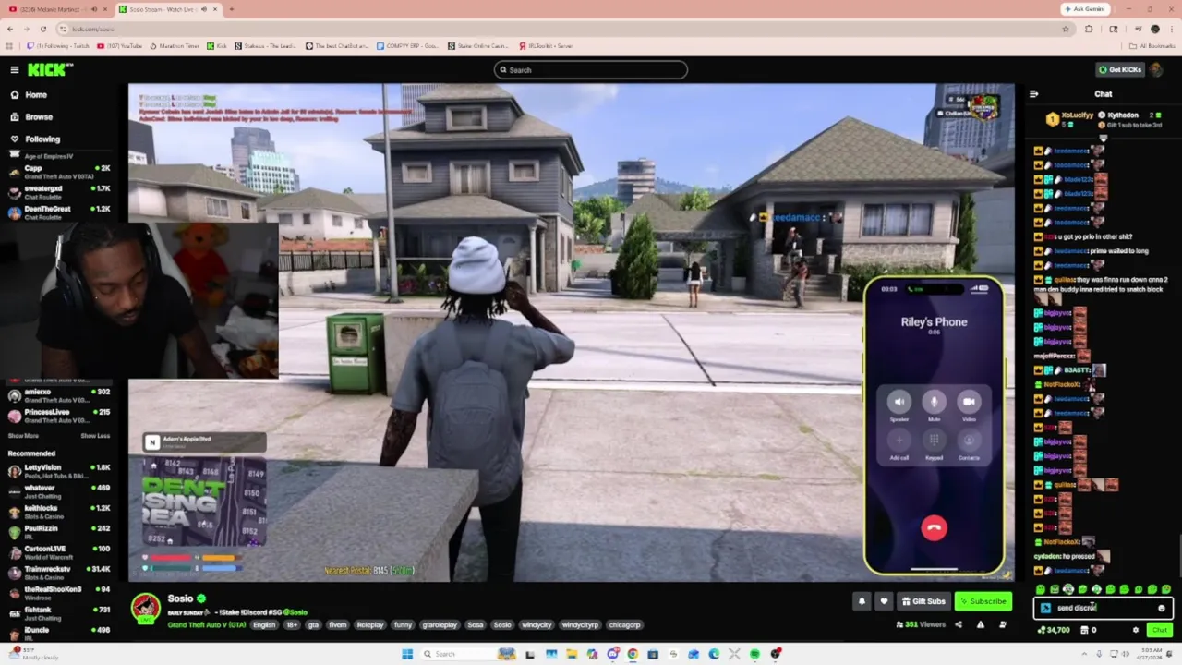Click first quick emote above chat input

point(1041,589)
